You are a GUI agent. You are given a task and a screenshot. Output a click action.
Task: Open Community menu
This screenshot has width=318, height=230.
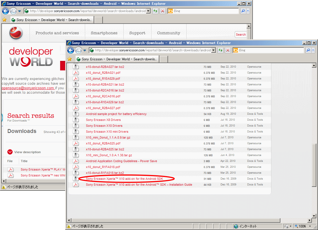tap(169, 33)
